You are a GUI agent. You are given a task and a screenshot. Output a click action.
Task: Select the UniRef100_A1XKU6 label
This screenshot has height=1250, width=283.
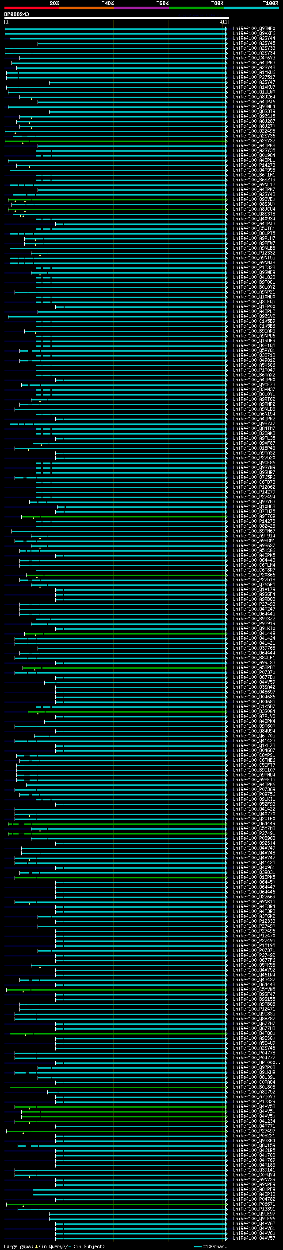tap(253, 72)
